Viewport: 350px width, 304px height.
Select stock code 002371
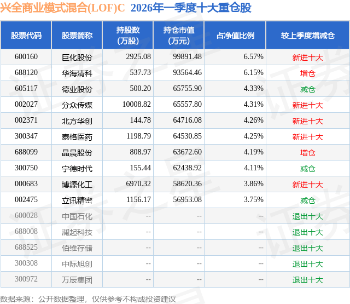[x=26, y=121]
